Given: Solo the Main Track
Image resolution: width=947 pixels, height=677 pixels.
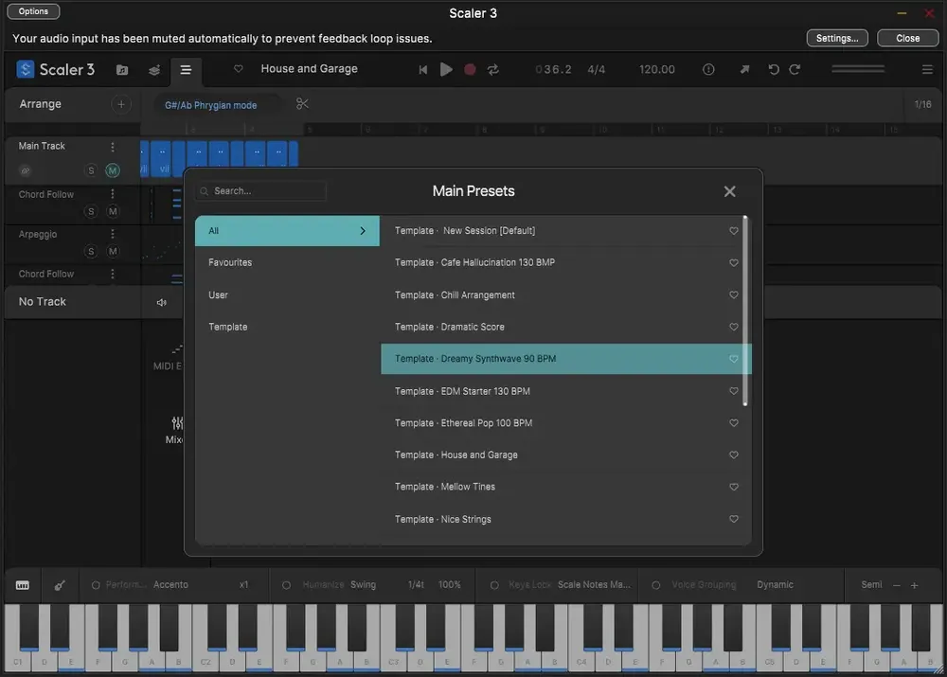Looking at the screenshot, I should click(x=91, y=171).
